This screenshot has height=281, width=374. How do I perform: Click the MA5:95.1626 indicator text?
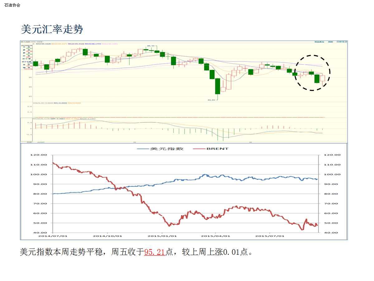tap(43, 44)
